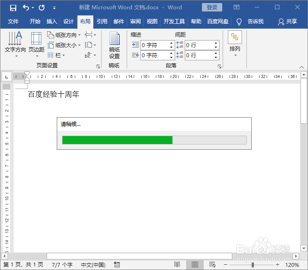Switch to the 开始 tab
This screenshot has width=308, height=270.
coord(35,21)
